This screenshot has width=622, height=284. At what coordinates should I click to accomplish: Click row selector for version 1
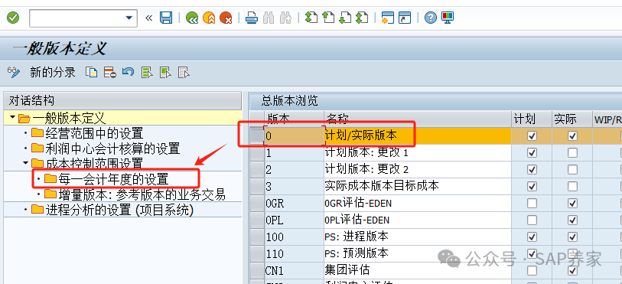pos(257,152)
